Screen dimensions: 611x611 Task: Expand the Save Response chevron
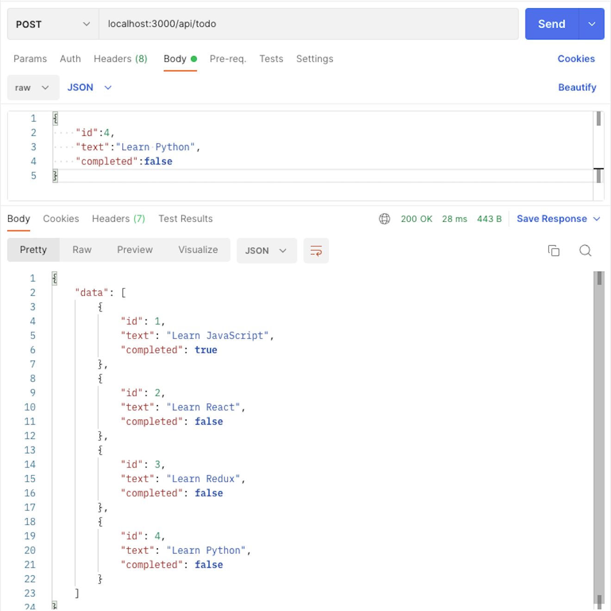pos(597,219)
